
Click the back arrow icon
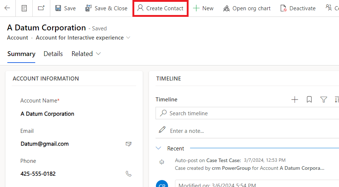[7, 8]
